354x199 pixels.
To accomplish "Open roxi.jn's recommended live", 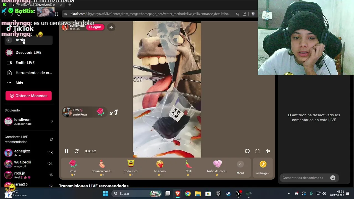I will pos(28,175).
